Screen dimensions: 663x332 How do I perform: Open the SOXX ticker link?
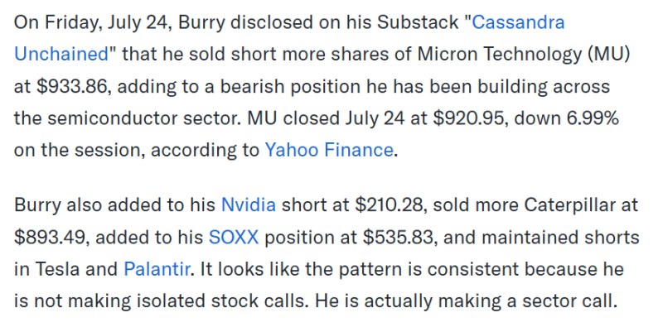coord(234,237)
